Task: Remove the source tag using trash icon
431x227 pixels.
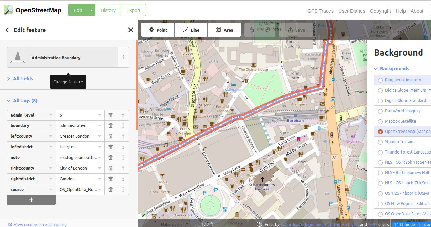Action: point(111,190)
